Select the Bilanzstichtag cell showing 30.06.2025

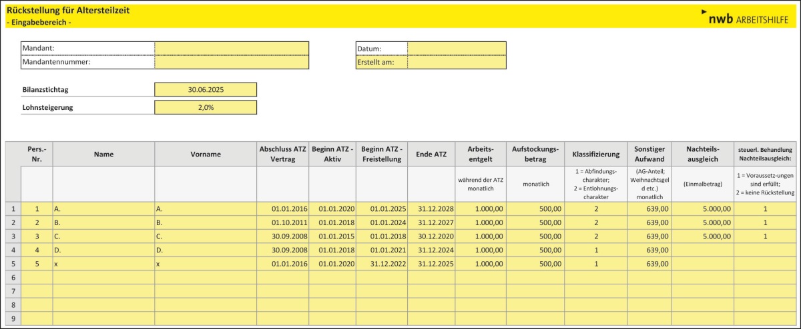(x=206, y=89)
